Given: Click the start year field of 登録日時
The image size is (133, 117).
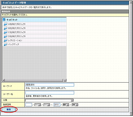Looking at the screenshot, I should pyautogui.click(x=29, y=105).
